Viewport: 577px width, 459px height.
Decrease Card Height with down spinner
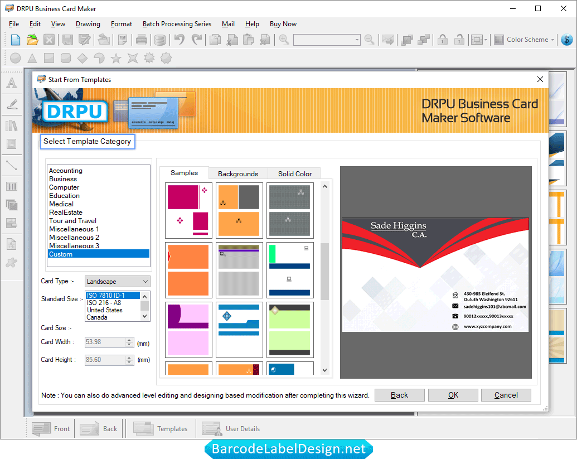click(129, 362)
